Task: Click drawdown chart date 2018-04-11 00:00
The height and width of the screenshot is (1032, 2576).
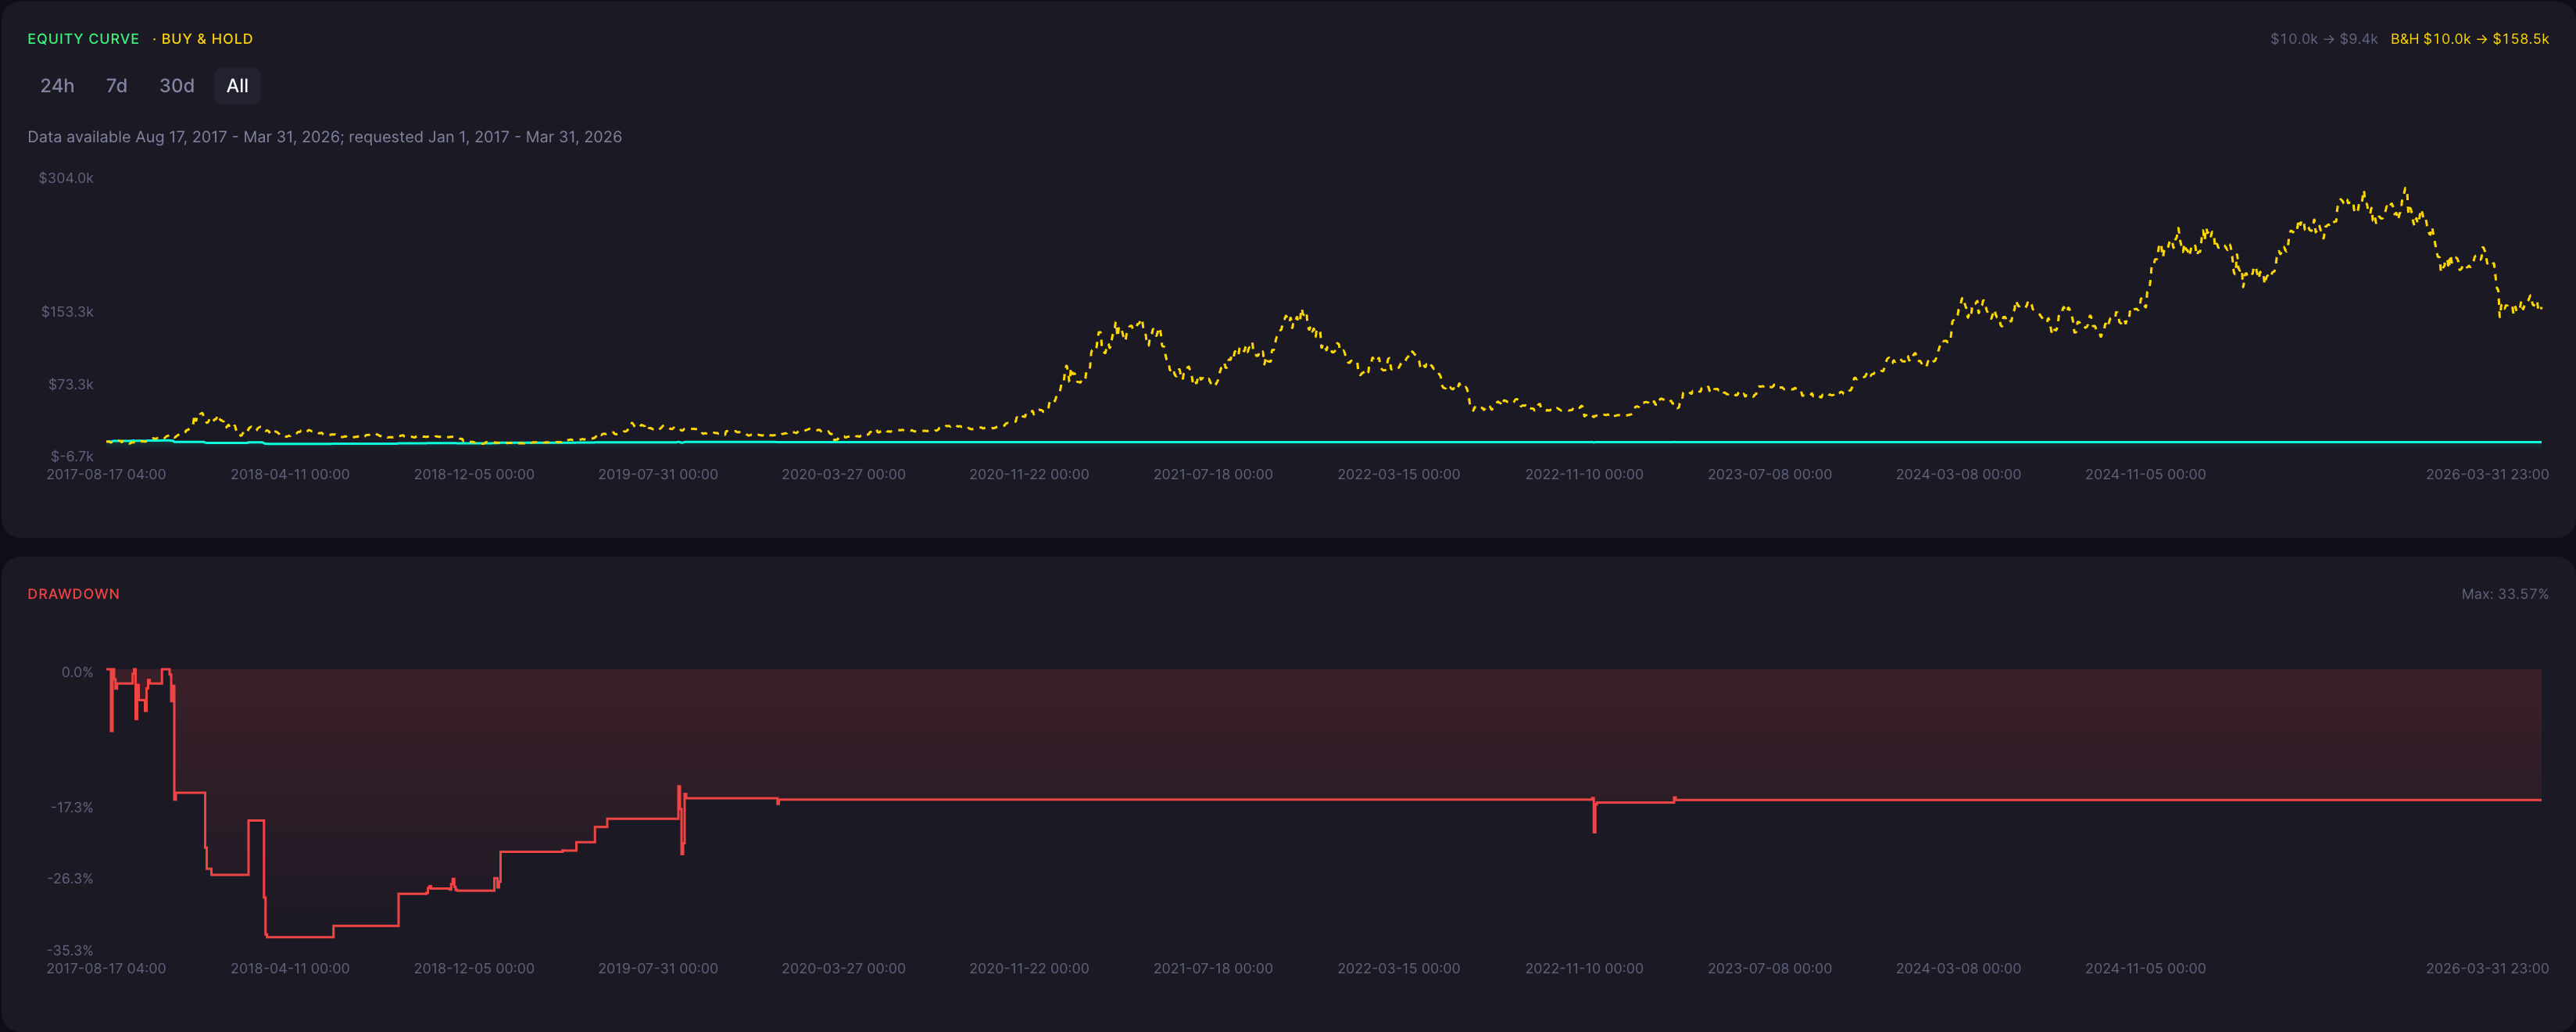Action: [x=290, y=968]
